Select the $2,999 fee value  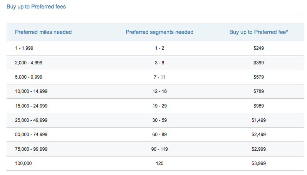pos(258,149)
